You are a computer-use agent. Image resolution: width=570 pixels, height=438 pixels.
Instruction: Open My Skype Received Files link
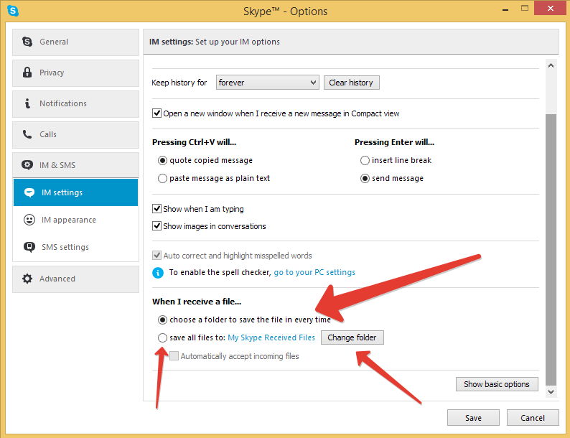point(271,337)
